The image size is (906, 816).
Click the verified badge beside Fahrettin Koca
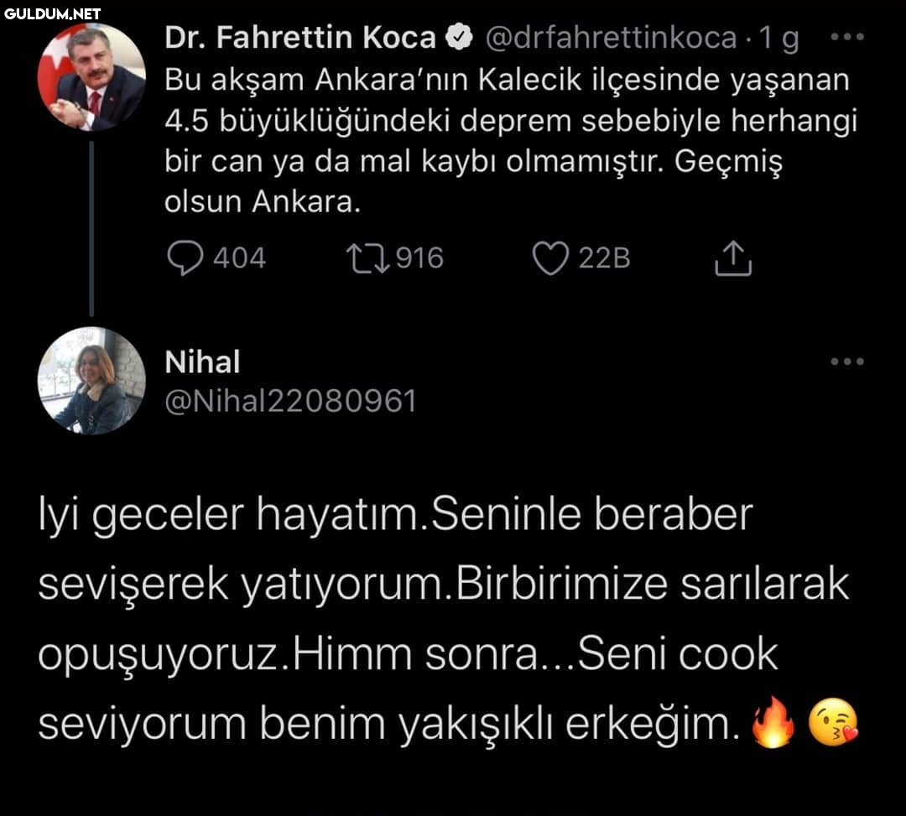(x=460, y=38)
